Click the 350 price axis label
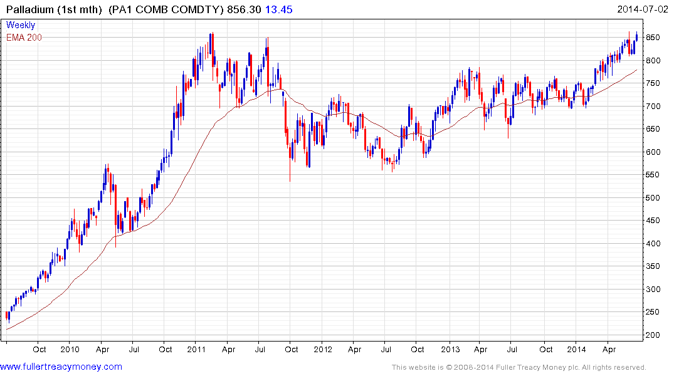674x376 pixels. click(x=653, y=266)
